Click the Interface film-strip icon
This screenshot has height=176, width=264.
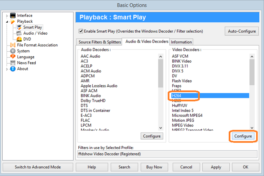(x=13, y=15)
